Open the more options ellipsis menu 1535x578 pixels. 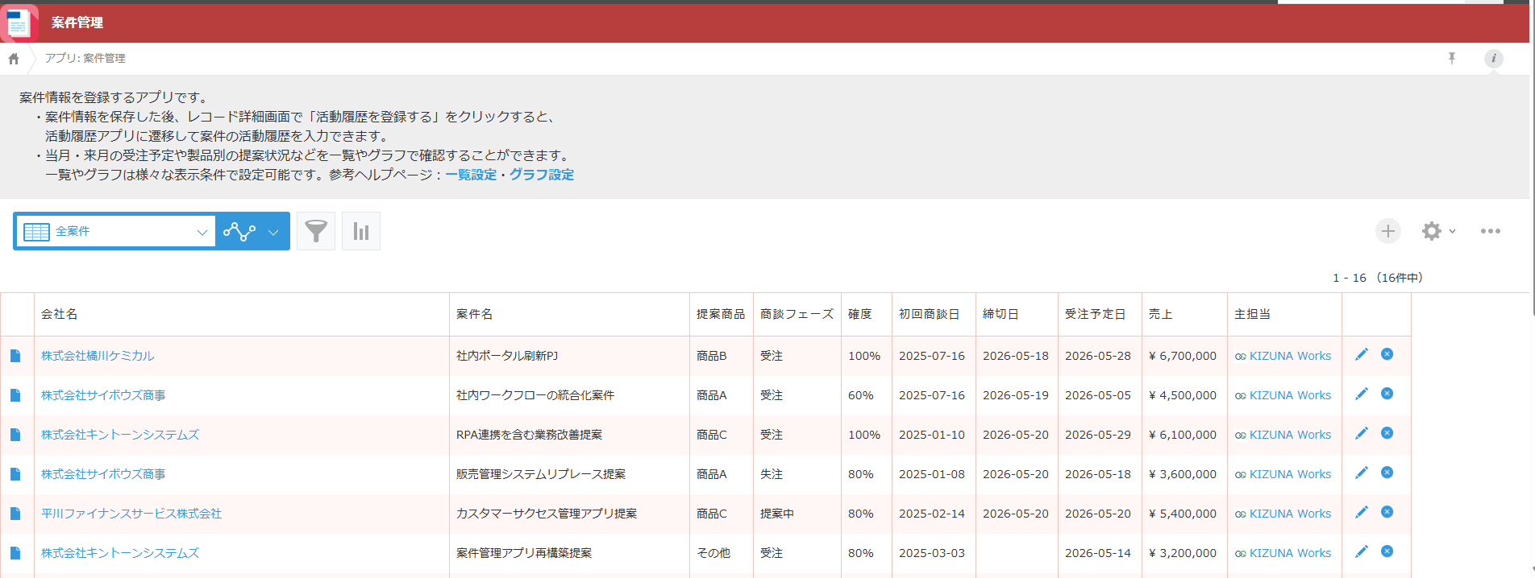click(1491, 231)
